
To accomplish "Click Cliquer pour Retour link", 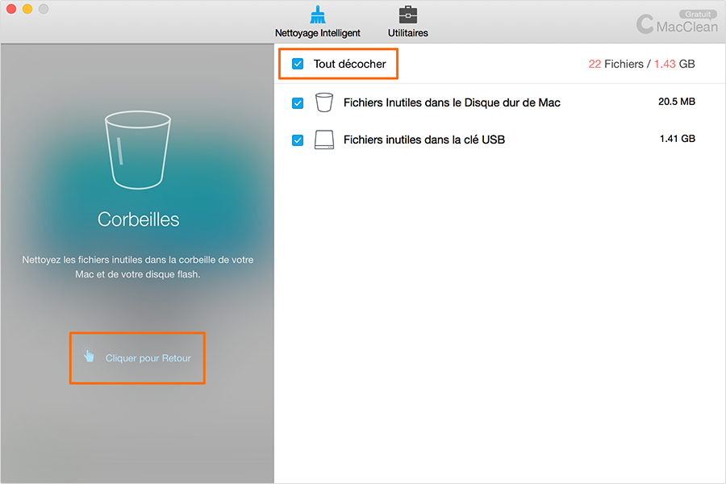I will [148, 358].
